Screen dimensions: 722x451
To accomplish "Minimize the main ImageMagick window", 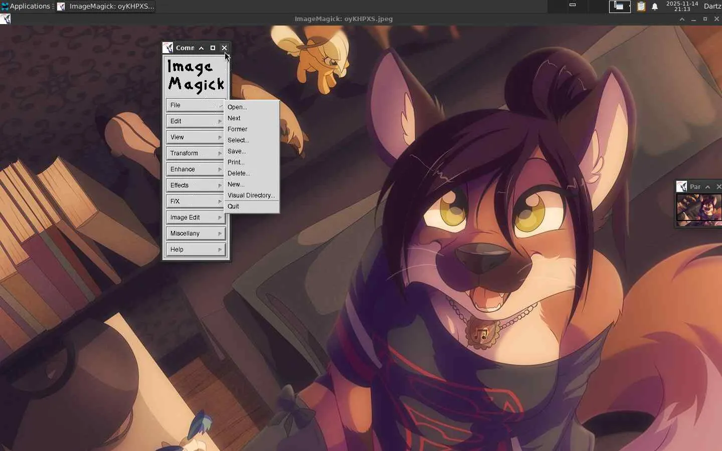I will (693, 19).
